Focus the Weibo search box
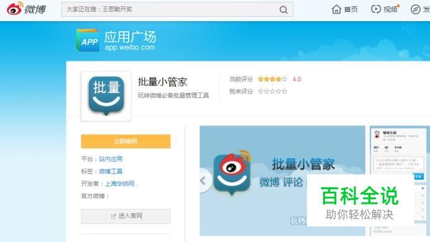Image resolution: width=430 pixels, height=242 pixels. coord(178,9)
